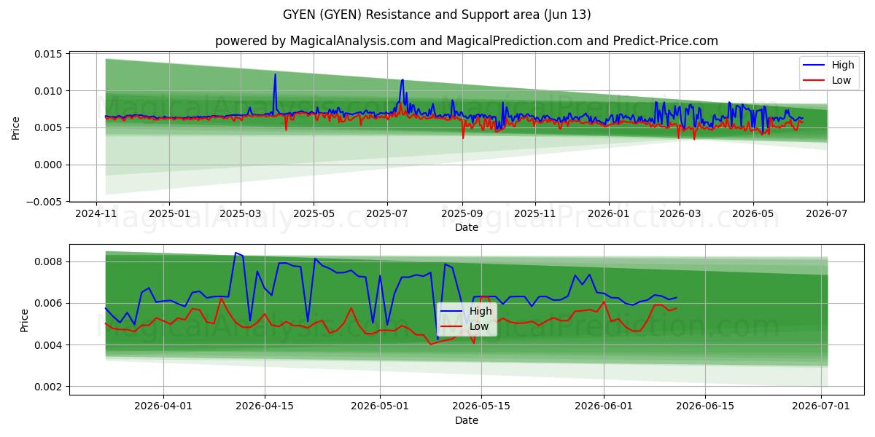Click the '2024-11' x-axis tick label
Image resolution: width=875 pixels, height=437 pixels.
(x=96, y=214)
